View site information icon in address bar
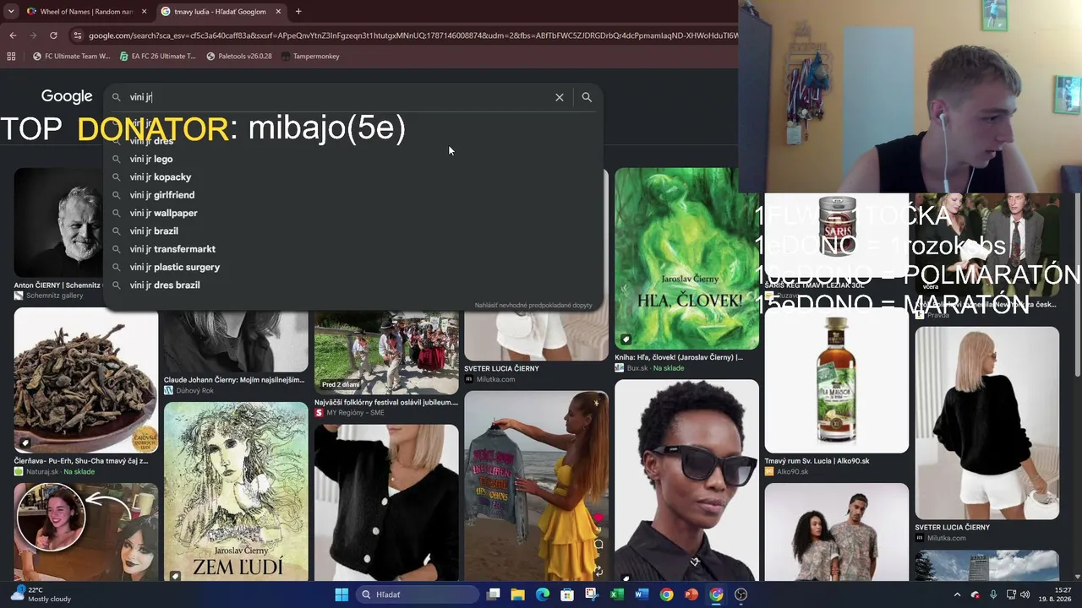 tap(78, 35)
